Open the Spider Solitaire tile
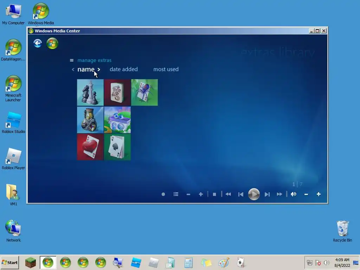This screenshot has height=270, width=360. [x=144, y=92]
